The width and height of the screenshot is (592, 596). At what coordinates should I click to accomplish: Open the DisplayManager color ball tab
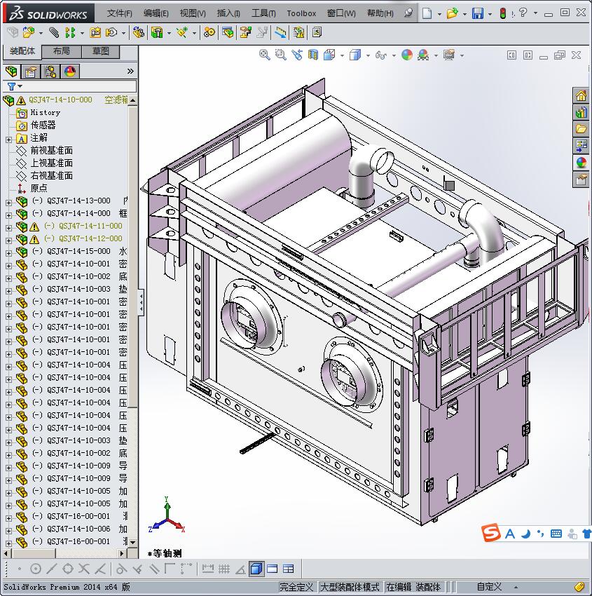[x=69, y=72]
